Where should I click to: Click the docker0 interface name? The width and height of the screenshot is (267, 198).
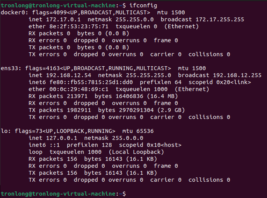[x=13, y=13]
